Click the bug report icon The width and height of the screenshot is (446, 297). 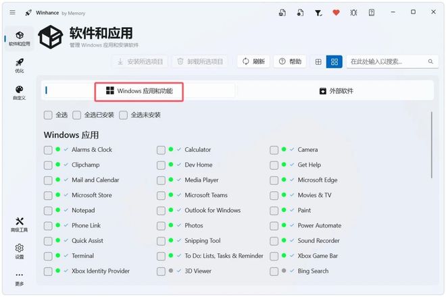coord(353,13)
